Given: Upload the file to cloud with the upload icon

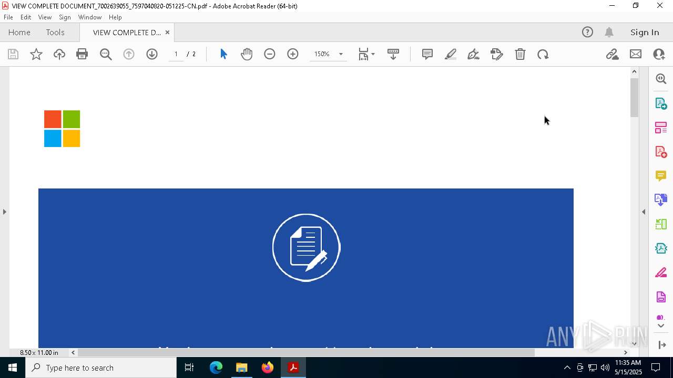Looking at the screenshot, I should (x=59, y=54).
